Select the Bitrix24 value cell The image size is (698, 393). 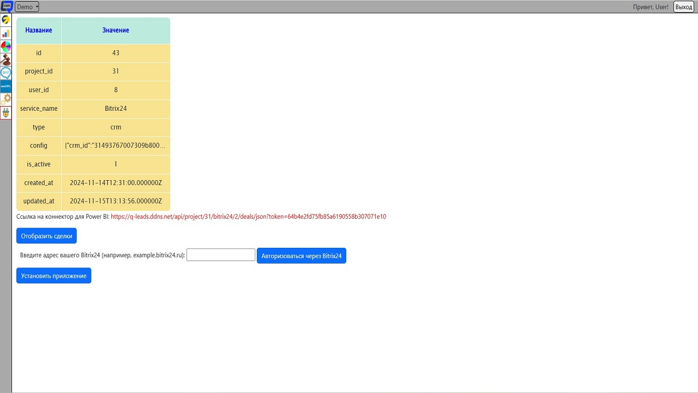coord(116,109)
